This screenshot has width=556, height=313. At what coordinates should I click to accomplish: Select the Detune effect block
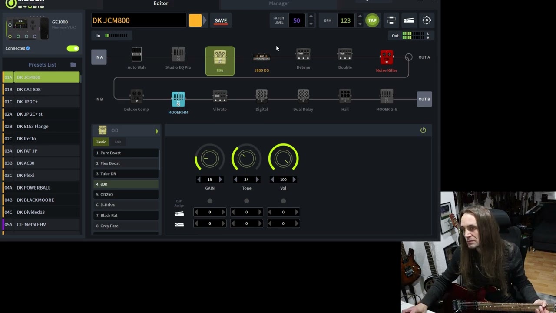pos(303,54)
